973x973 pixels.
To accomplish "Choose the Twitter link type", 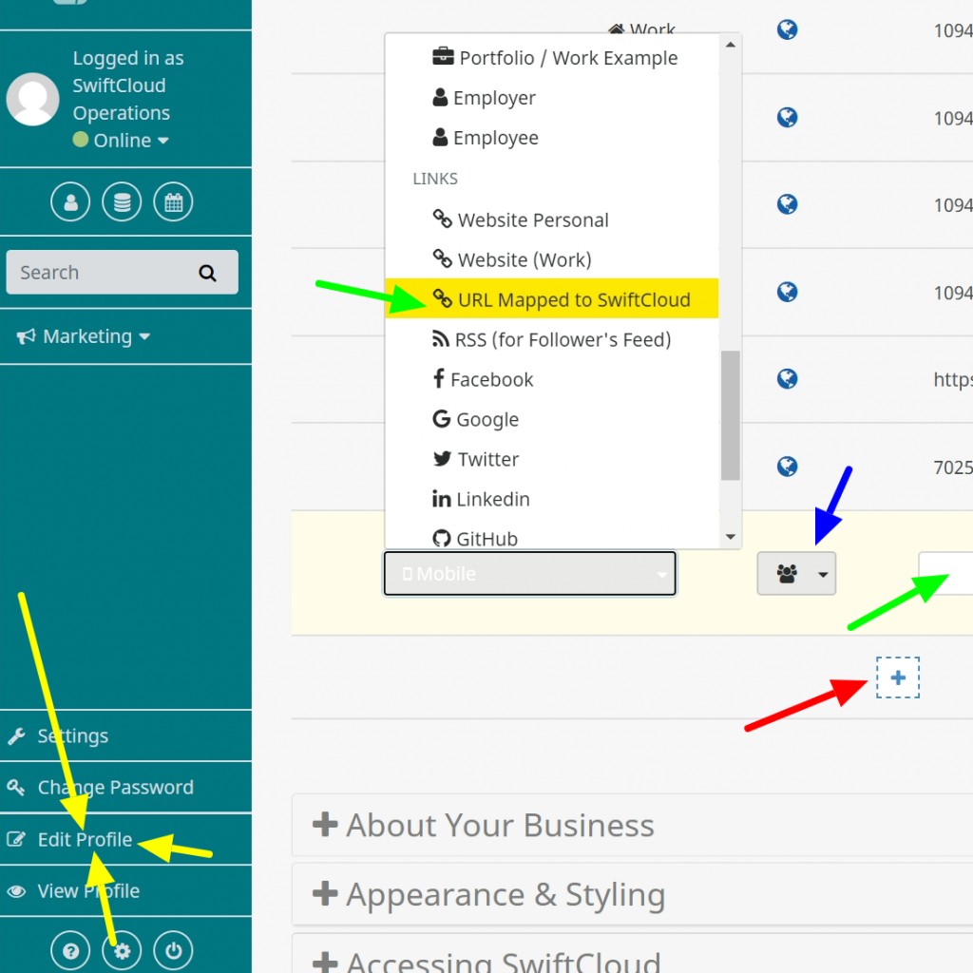I will 486,459.
